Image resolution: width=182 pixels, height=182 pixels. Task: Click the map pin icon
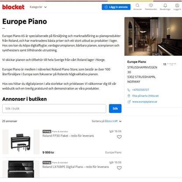click(129, 96)
